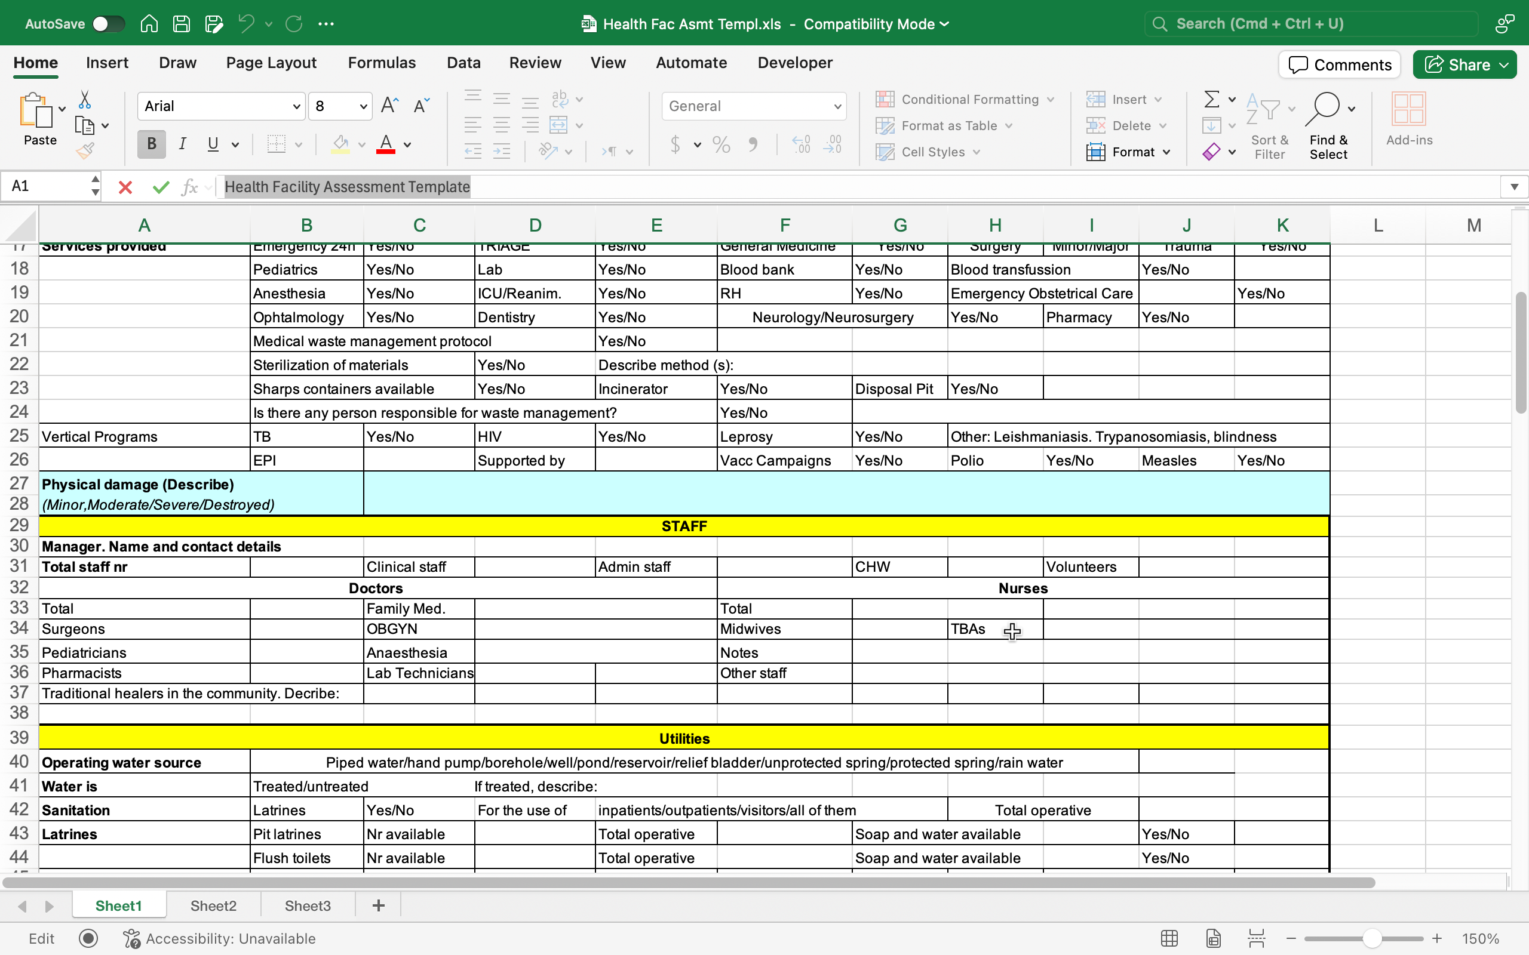
Task: Cancel the formula bar entry with the red X
Action: [x=125, y=187]
